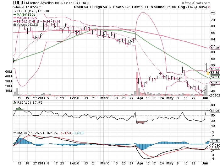This screenshot has width=220, height=166.
Task: Click the 72 price axis label
Action: (213, 13)
